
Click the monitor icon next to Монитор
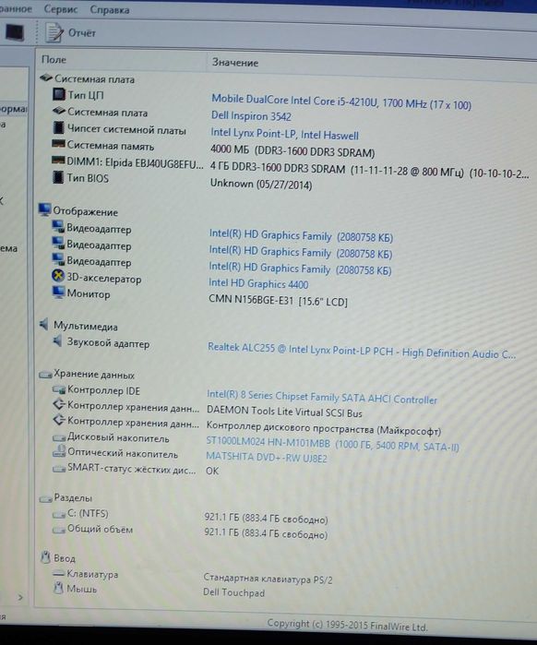click(58, 293)
